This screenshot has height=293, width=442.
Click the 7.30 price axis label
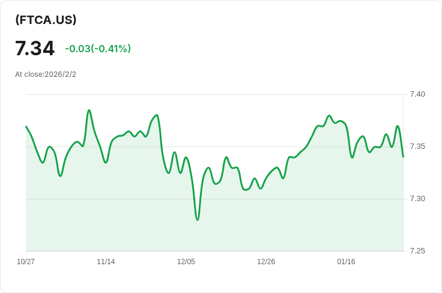pyautogui.click(x=417, y=199)
